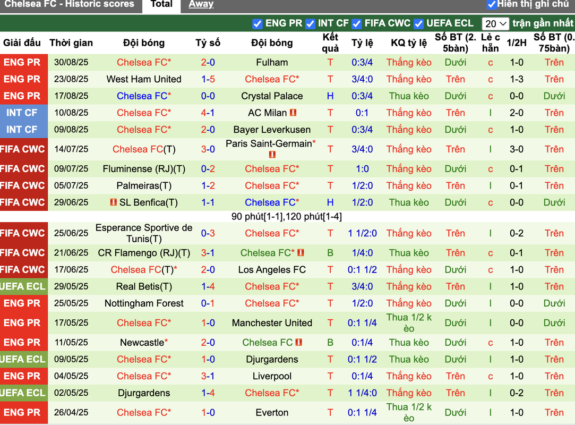Screen dimensions: 575x425
Task: Toggle the FIFA CWC filter checkbox
Action: point(356,24)
